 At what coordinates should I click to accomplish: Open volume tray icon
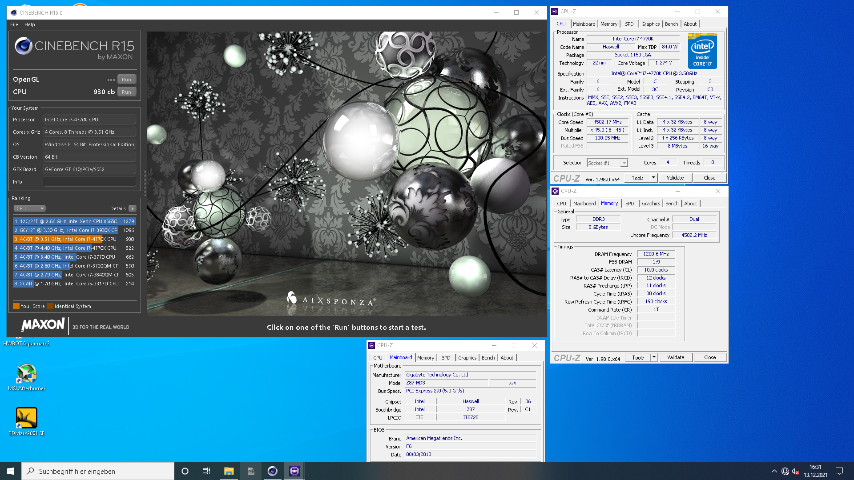(796, 471)
